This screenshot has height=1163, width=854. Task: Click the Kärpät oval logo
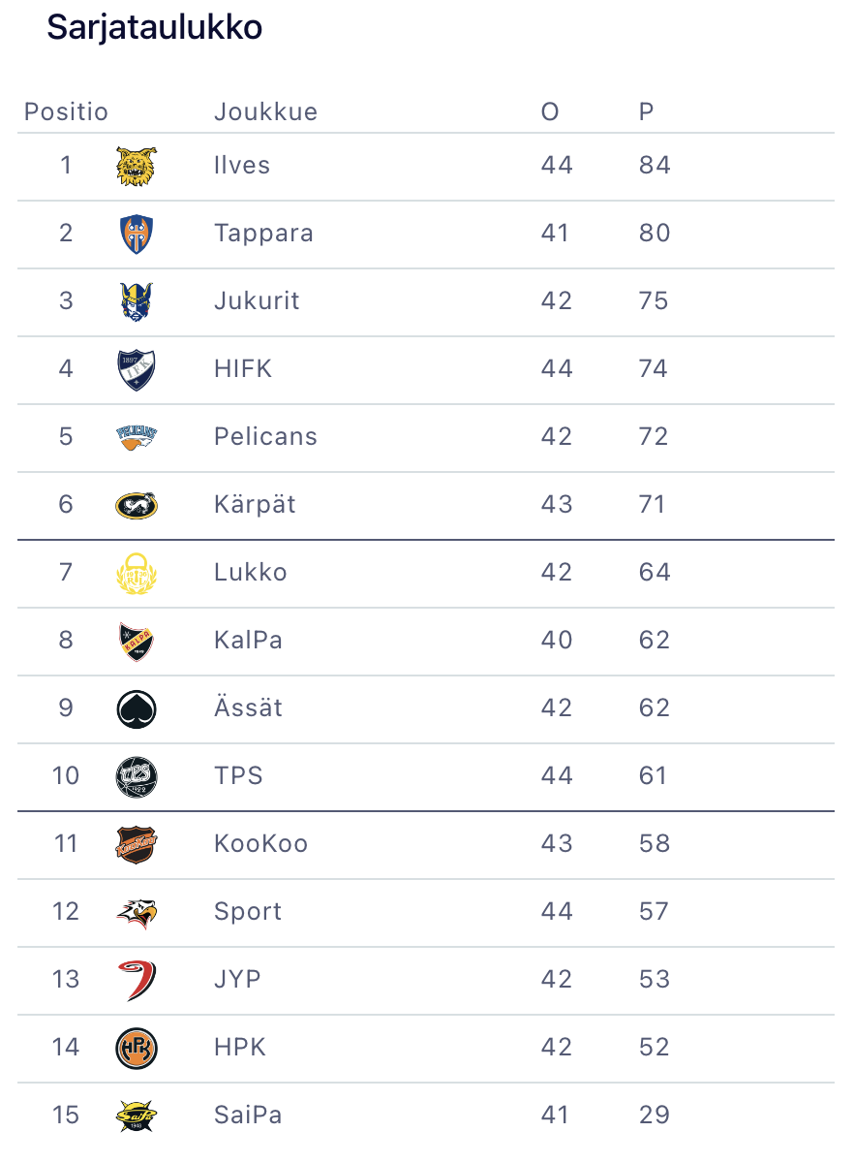[x=136, y=505]
